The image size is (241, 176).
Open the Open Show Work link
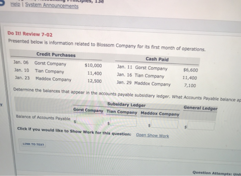pos(152,136)
